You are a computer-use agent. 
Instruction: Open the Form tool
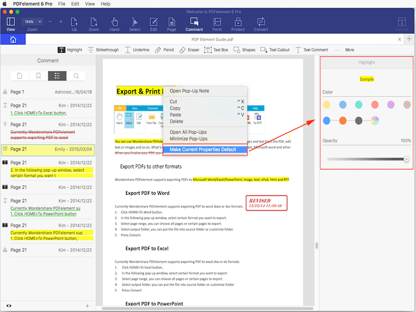(217, 24)
